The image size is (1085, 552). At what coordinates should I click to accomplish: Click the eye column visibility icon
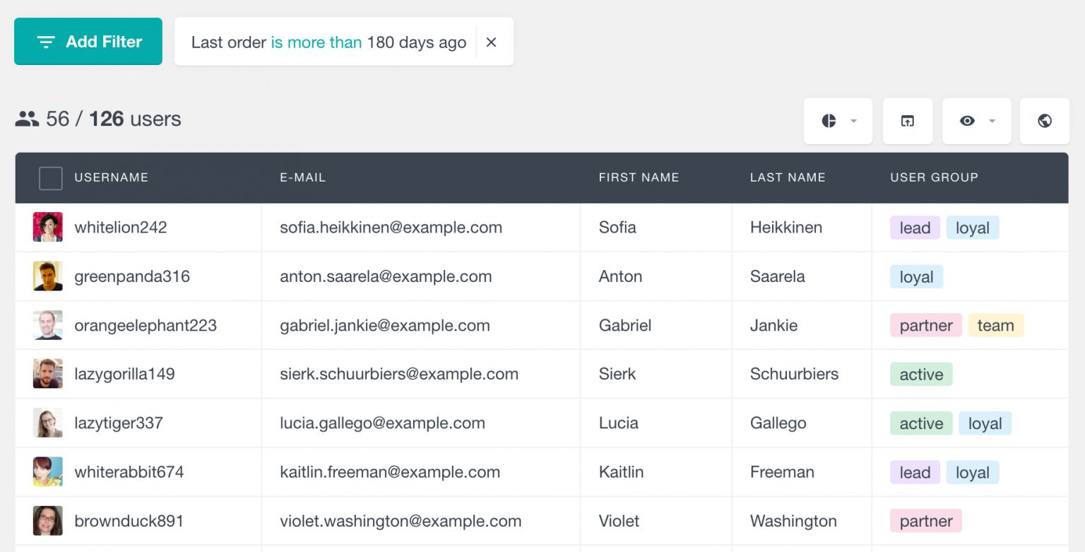coord(968,121)
